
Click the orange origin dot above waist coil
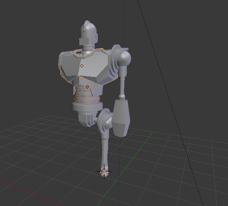click(x=87, y=87)
